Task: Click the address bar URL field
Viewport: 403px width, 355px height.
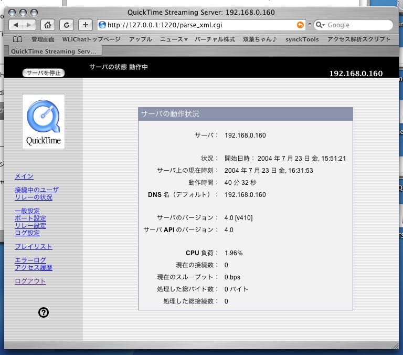Action: click(x=201, y=25)
